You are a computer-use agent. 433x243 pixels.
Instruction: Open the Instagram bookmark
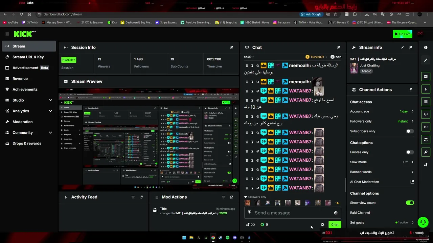[281, 23]
